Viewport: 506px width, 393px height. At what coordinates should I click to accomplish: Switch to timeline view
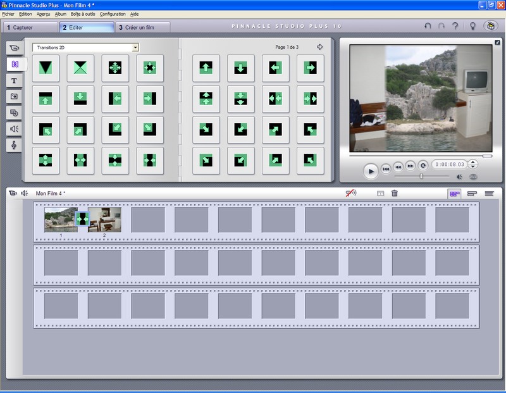pos(472,194)
